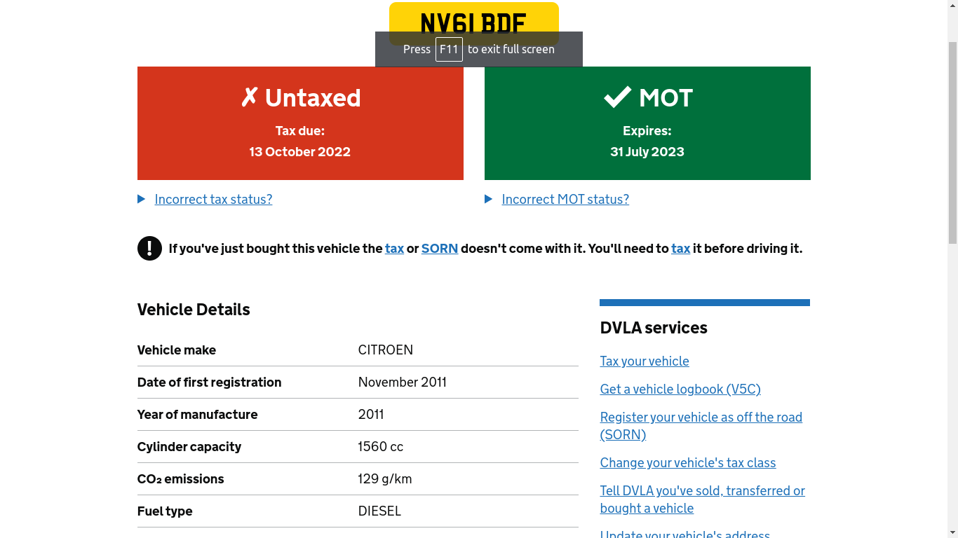Click the red Untaxed status panel
Screen dimensions: 958x538
tap(300, 123)
